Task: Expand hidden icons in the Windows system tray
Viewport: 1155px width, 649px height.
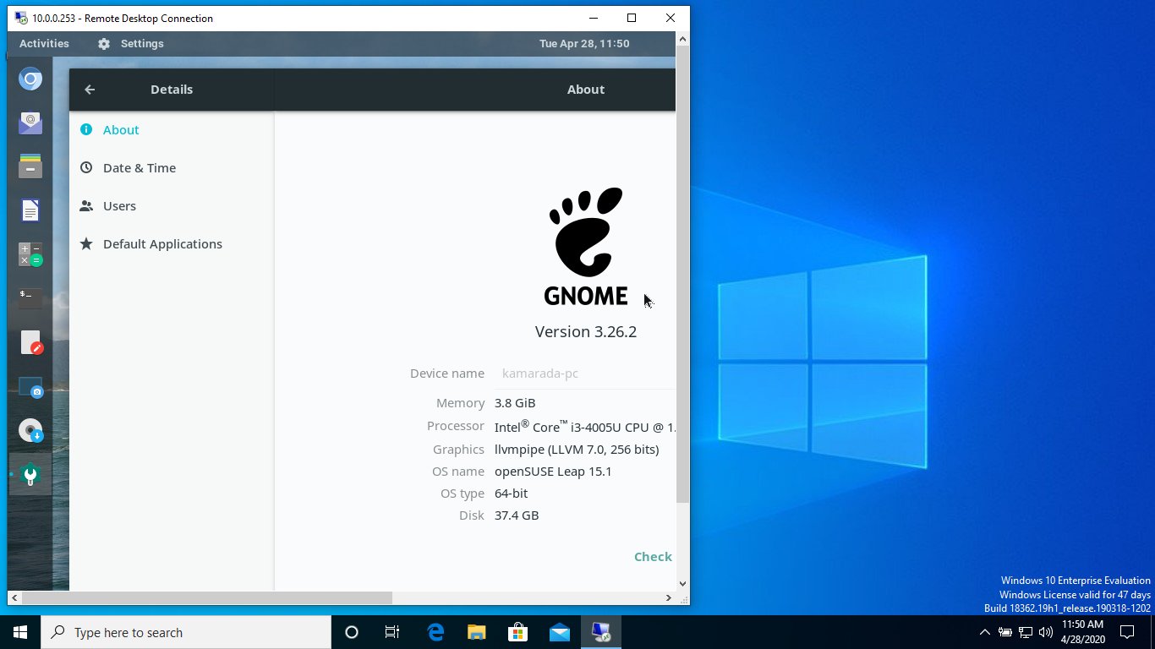Action: tap(984, 631)
